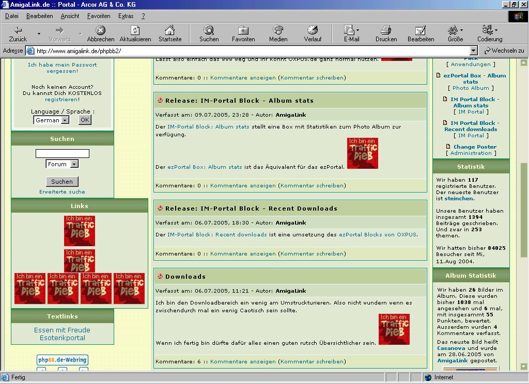Expand the address bar URL dropdown
The width and height of the screenshot is (529, 384).
pyautogui.click(x=473, y=51)
